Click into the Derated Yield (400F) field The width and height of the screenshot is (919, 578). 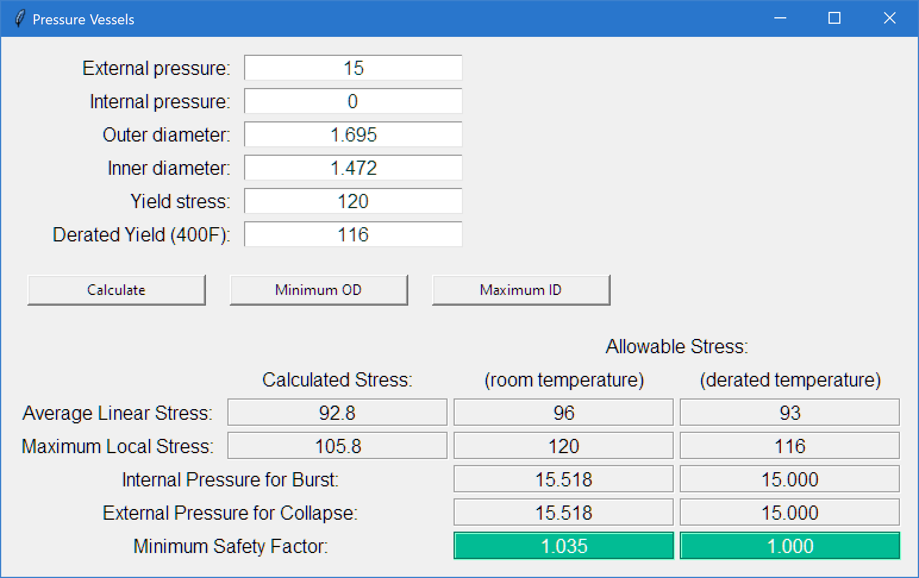click(x=354, y=234)
